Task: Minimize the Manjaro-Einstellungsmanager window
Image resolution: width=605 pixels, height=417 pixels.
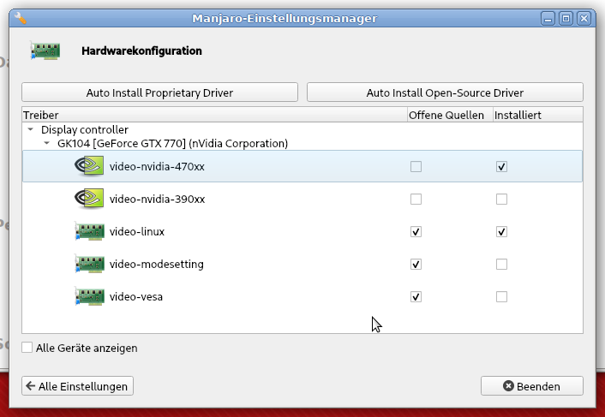Action: coord(548,19)
